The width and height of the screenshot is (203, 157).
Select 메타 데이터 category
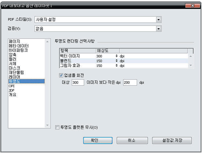[26, 46]
